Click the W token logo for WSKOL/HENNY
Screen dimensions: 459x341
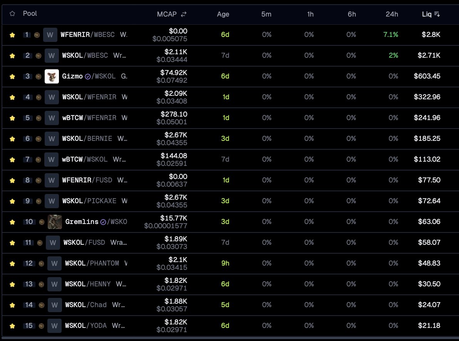(x=54, y=284)
